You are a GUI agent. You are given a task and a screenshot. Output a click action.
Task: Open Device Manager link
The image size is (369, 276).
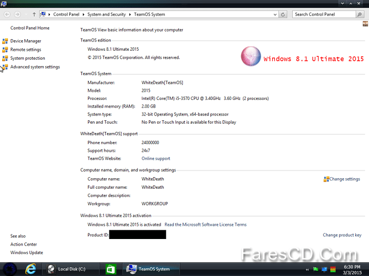pyautogui.click(x=25, y=41)
